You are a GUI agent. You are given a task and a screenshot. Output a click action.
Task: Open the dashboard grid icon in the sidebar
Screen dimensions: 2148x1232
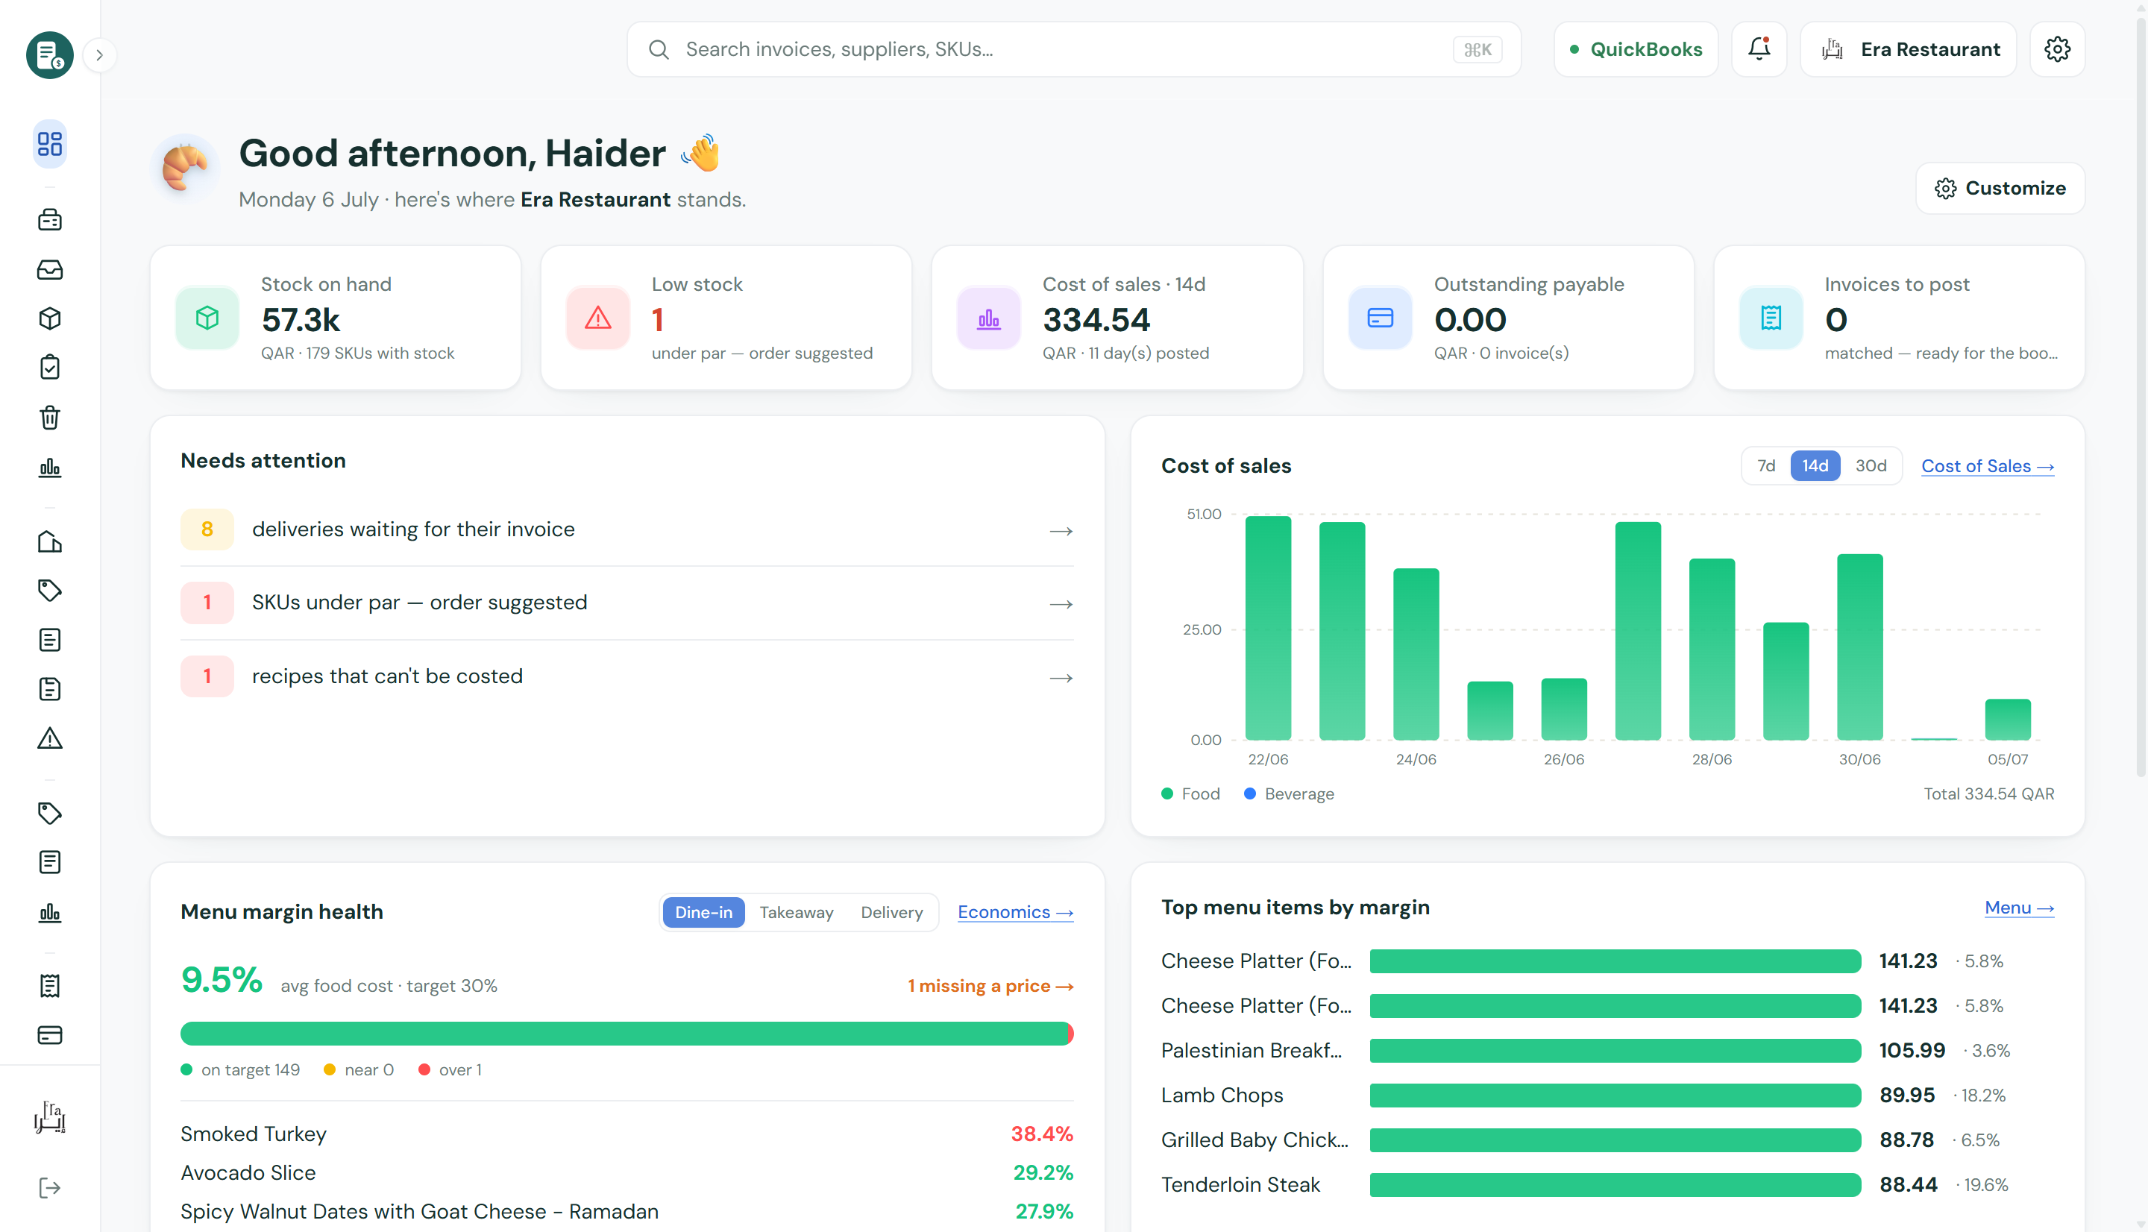50,144
